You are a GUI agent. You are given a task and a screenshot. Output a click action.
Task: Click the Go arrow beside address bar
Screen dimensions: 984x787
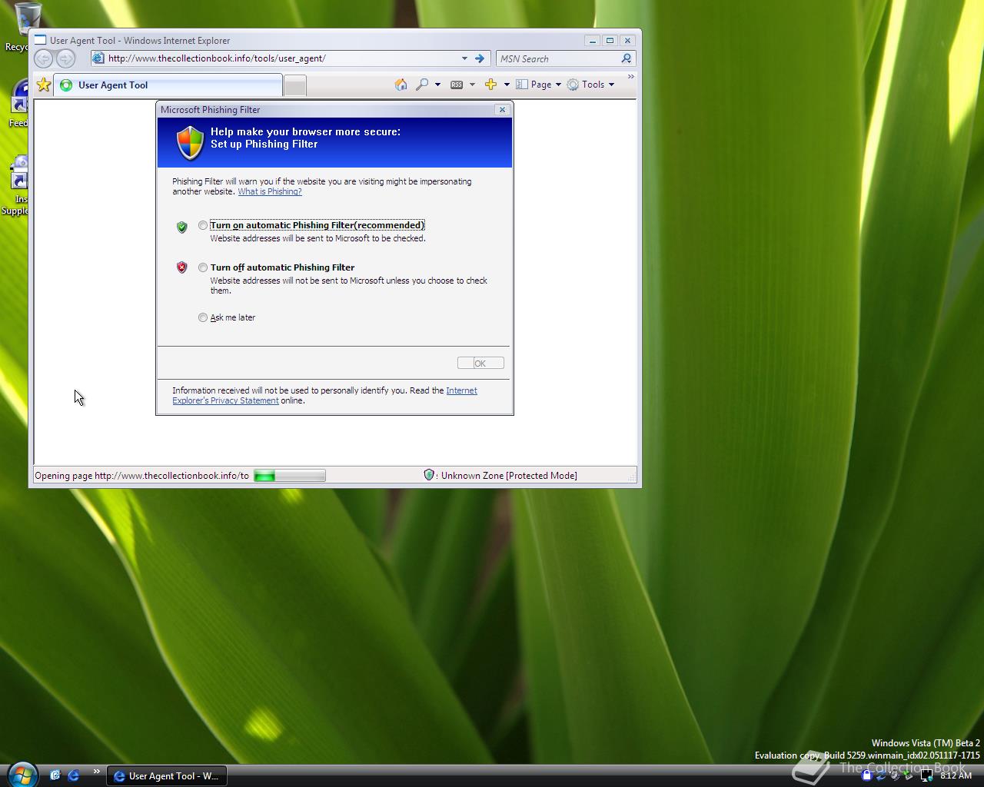480,58
